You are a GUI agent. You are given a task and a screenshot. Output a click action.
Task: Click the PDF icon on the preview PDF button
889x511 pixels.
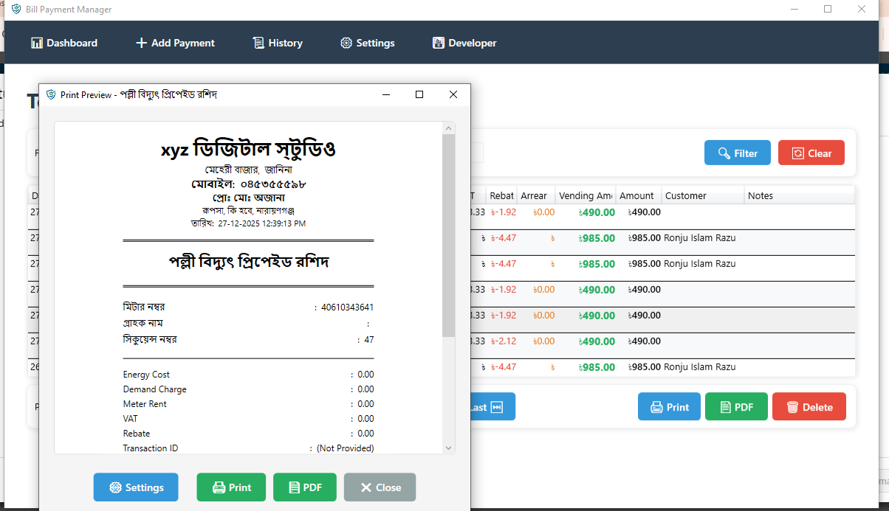click(x=292, y=487)
